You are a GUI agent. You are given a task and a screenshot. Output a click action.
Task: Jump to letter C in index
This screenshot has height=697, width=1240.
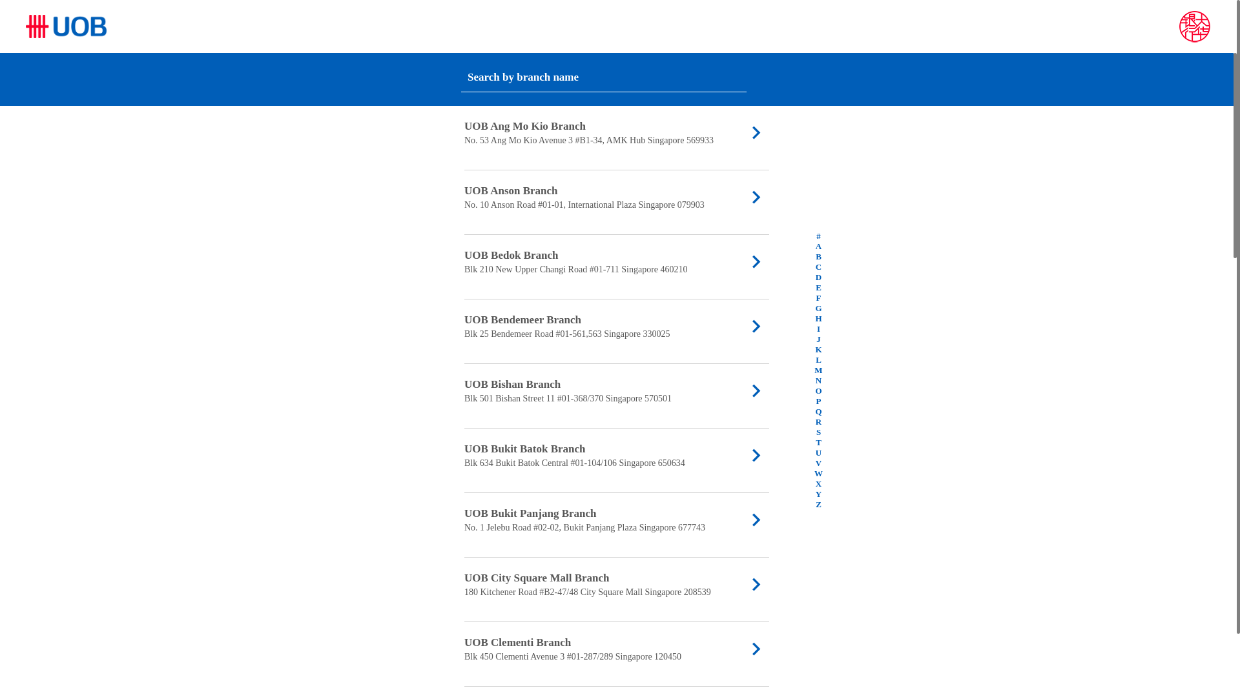pyautogui.click(x=818, y=267)
